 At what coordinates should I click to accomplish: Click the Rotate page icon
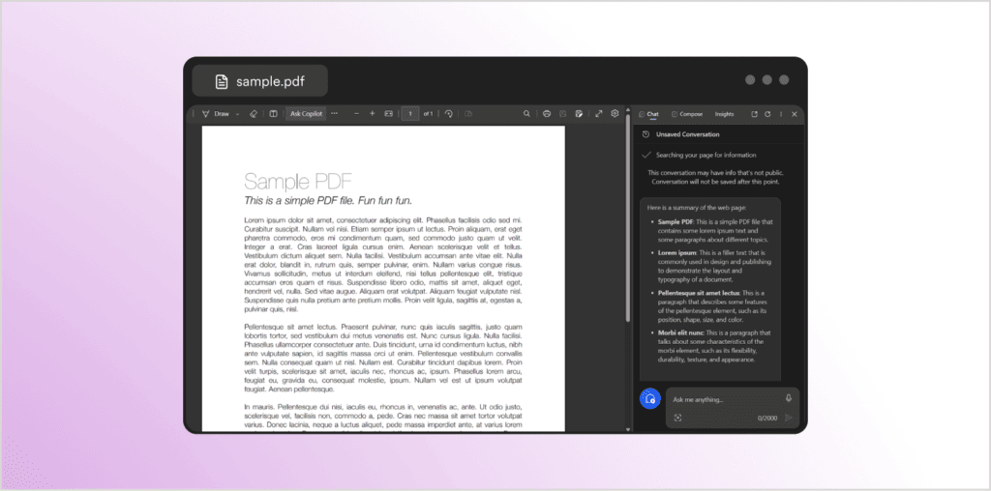448,114
